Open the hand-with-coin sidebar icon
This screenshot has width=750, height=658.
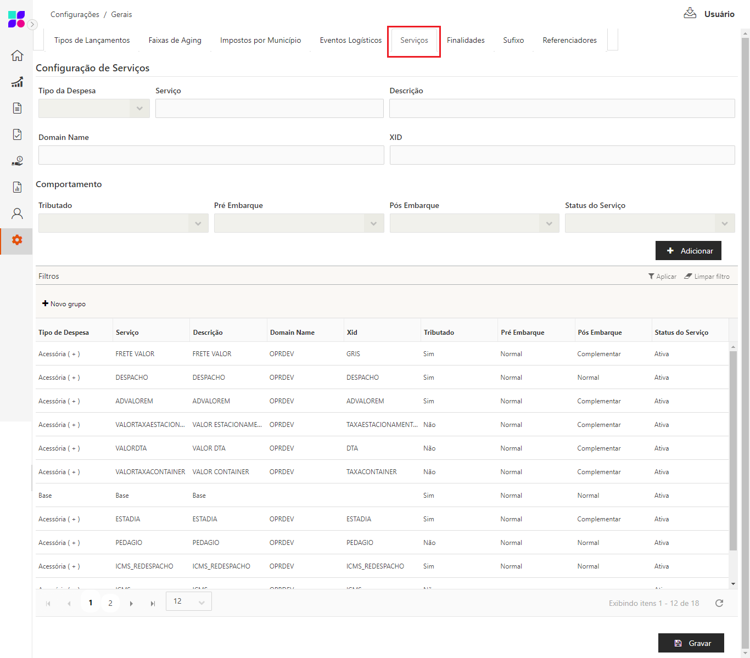17,161
